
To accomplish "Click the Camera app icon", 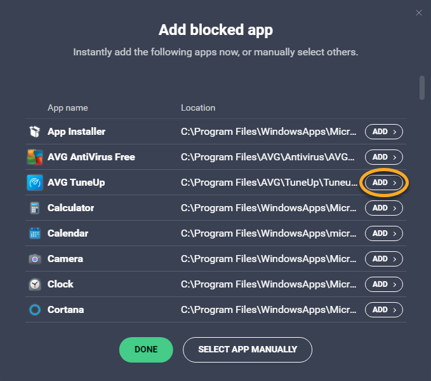I will (x=34, y=259).
